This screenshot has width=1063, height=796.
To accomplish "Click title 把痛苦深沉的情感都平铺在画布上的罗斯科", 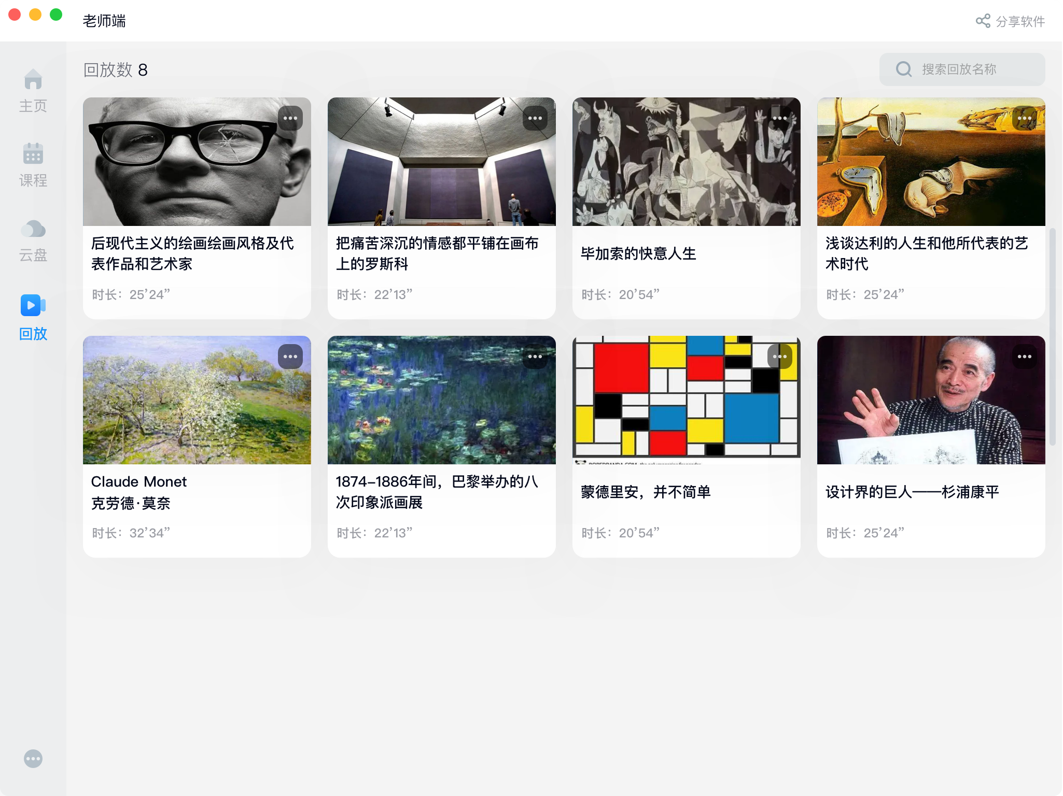I will coord(438,253).
